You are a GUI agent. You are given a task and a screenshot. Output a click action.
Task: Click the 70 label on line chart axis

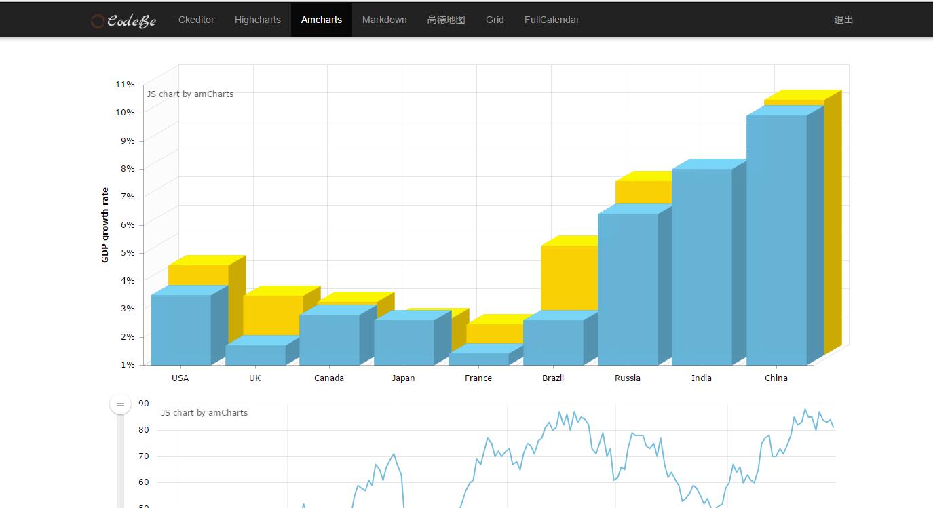[144, 456]
